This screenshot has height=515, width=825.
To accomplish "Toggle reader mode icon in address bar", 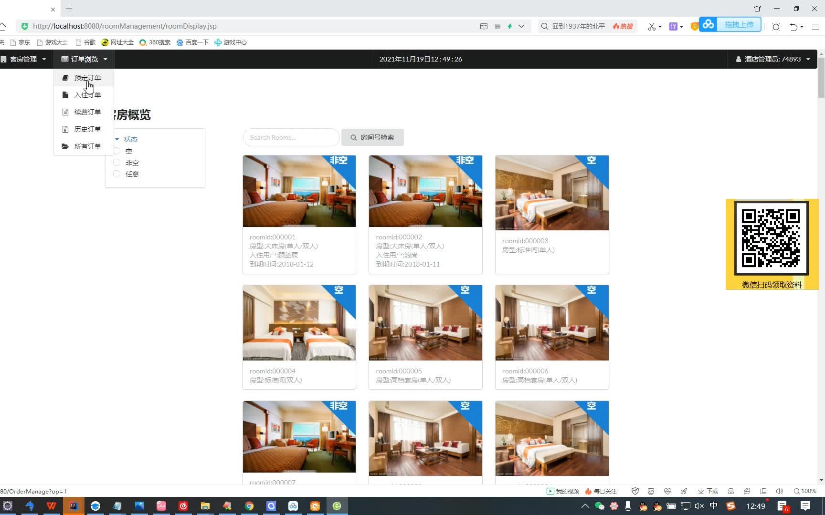I will point(484,26).
